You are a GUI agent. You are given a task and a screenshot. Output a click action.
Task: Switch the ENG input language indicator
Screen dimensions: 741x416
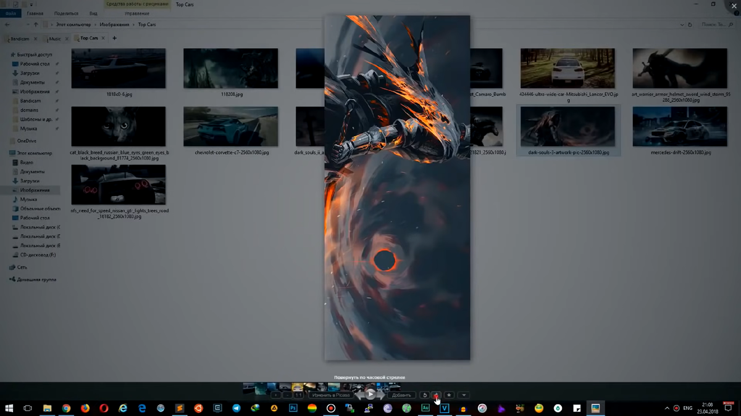click(688, 408)
